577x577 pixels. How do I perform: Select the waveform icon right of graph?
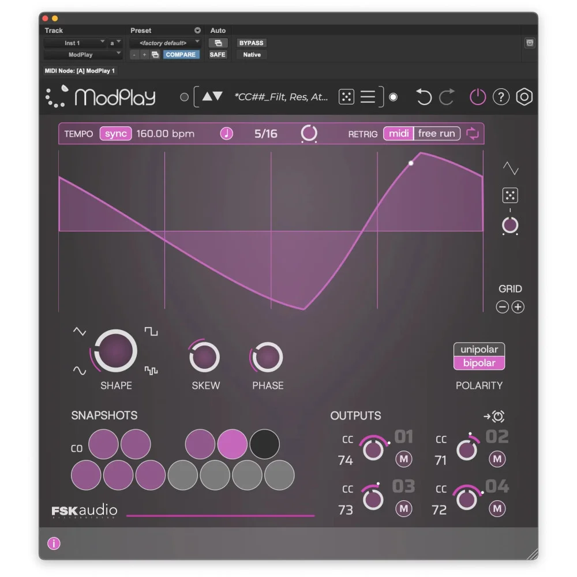[x=511, y=168]
